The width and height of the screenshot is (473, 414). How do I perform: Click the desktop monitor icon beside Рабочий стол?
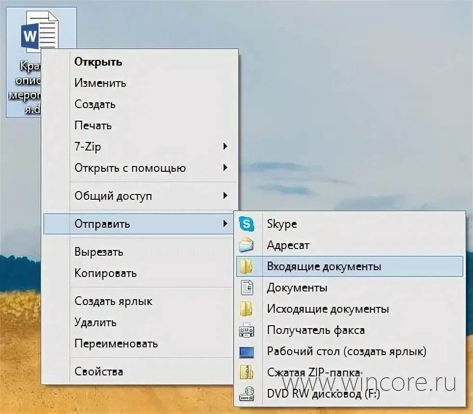point(247,352)
